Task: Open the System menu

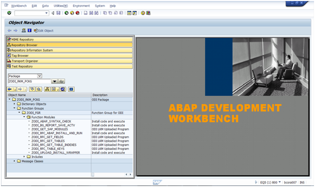Action: tap(100, 6)
